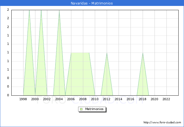This screenshot has height=127, width=184.
Task: Select the 2020 x-axis year label
Action: [x=155, y=99]
